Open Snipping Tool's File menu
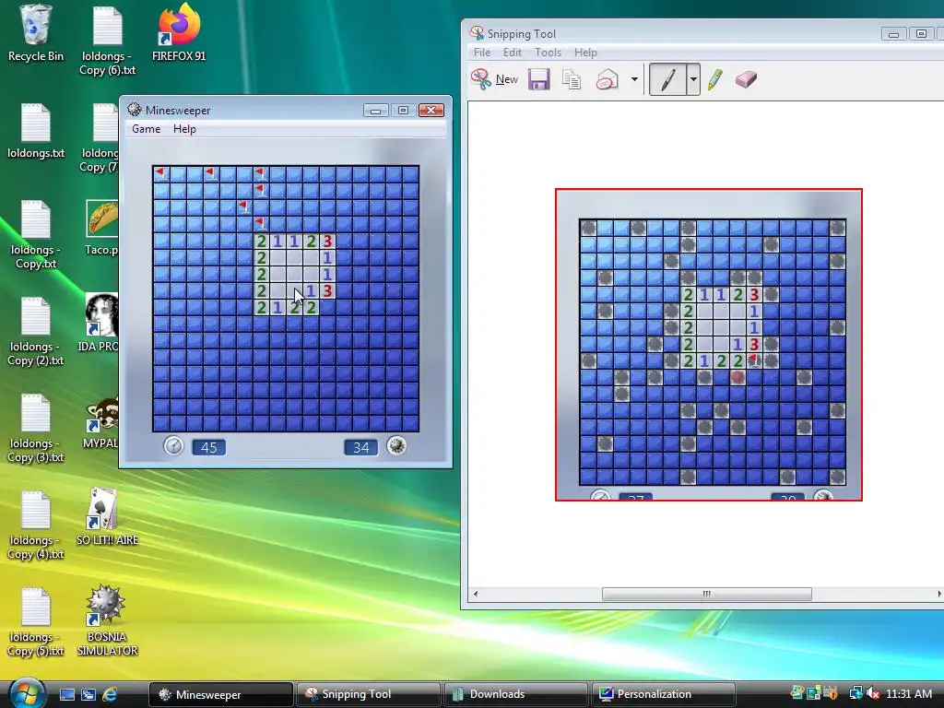Image resolution: width=944 pixels, height=708 pixels. (x=482, y=53)
